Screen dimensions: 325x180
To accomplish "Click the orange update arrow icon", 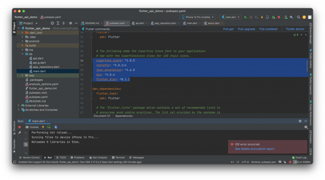I will click(304, 17).
